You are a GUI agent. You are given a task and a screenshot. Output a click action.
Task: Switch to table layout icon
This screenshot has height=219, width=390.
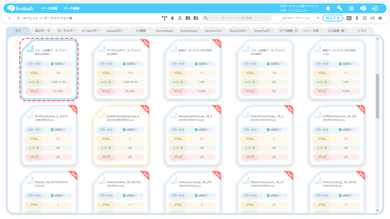[x=365, y=18]
